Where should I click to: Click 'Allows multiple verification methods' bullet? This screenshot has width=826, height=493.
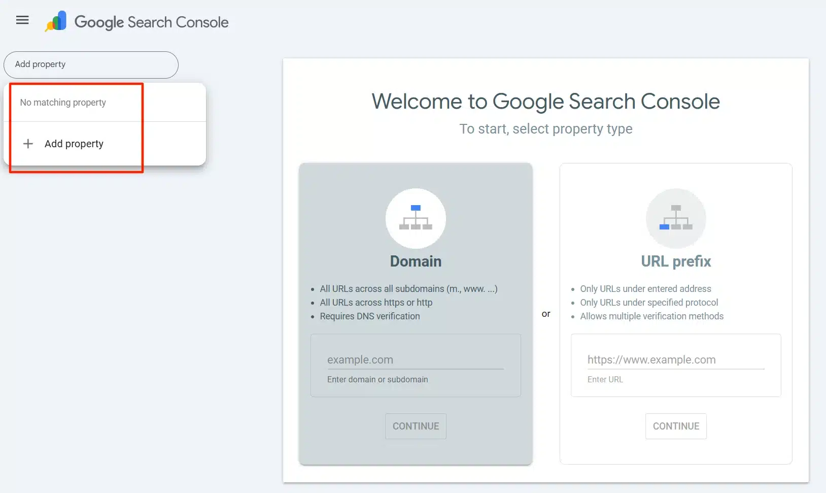(651, 316)
